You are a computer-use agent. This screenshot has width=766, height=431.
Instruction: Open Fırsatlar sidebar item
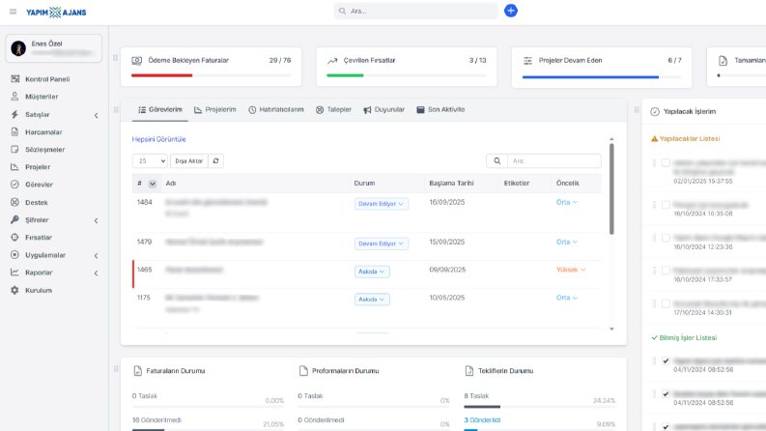coord(38,238)
